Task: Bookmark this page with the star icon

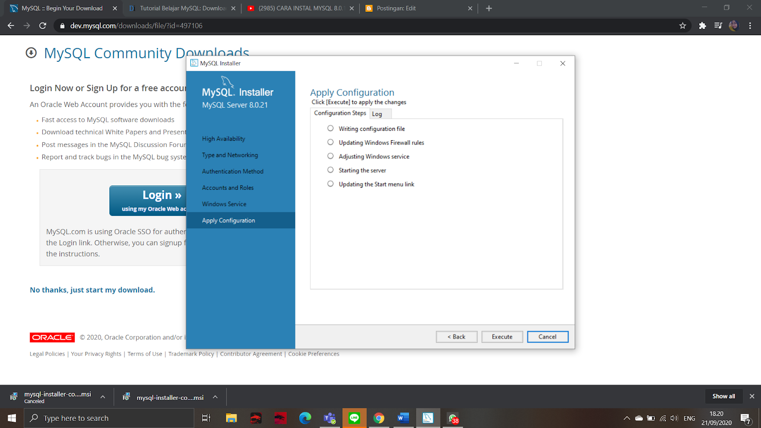Action: click(683, 26)
